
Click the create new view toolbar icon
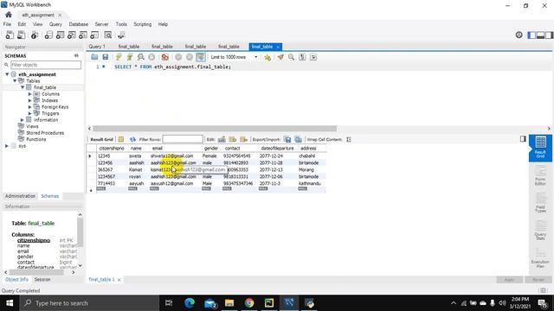(71, 35)
